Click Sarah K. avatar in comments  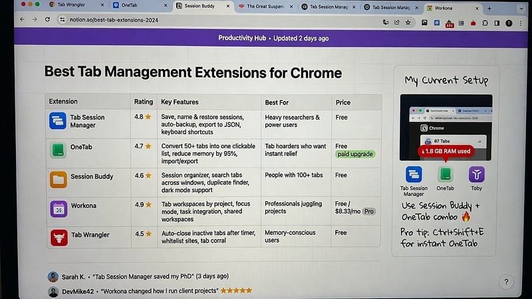tap(53, 276)
